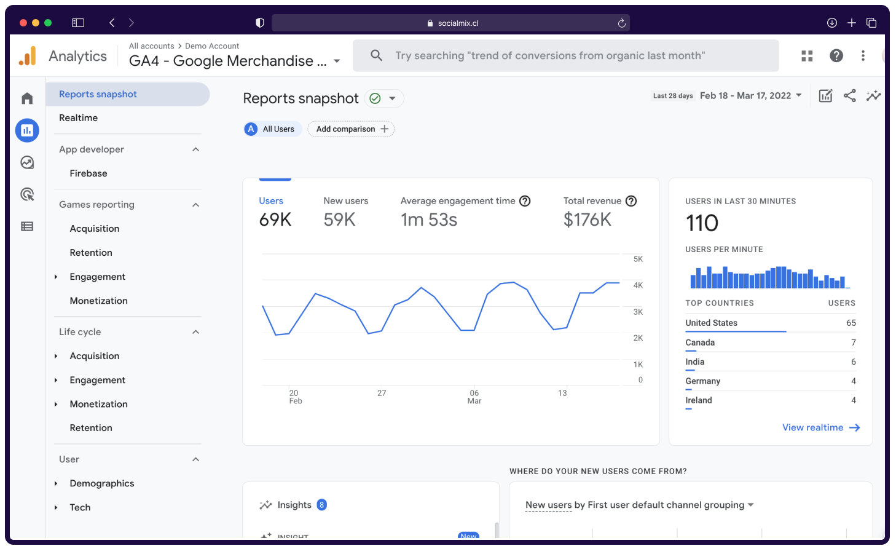Expand Acquisition under Life cycle

56,357
